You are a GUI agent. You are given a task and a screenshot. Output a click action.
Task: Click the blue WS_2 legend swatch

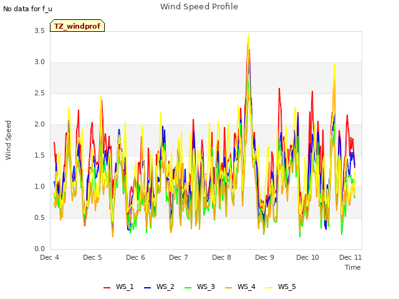click(148, 288)
